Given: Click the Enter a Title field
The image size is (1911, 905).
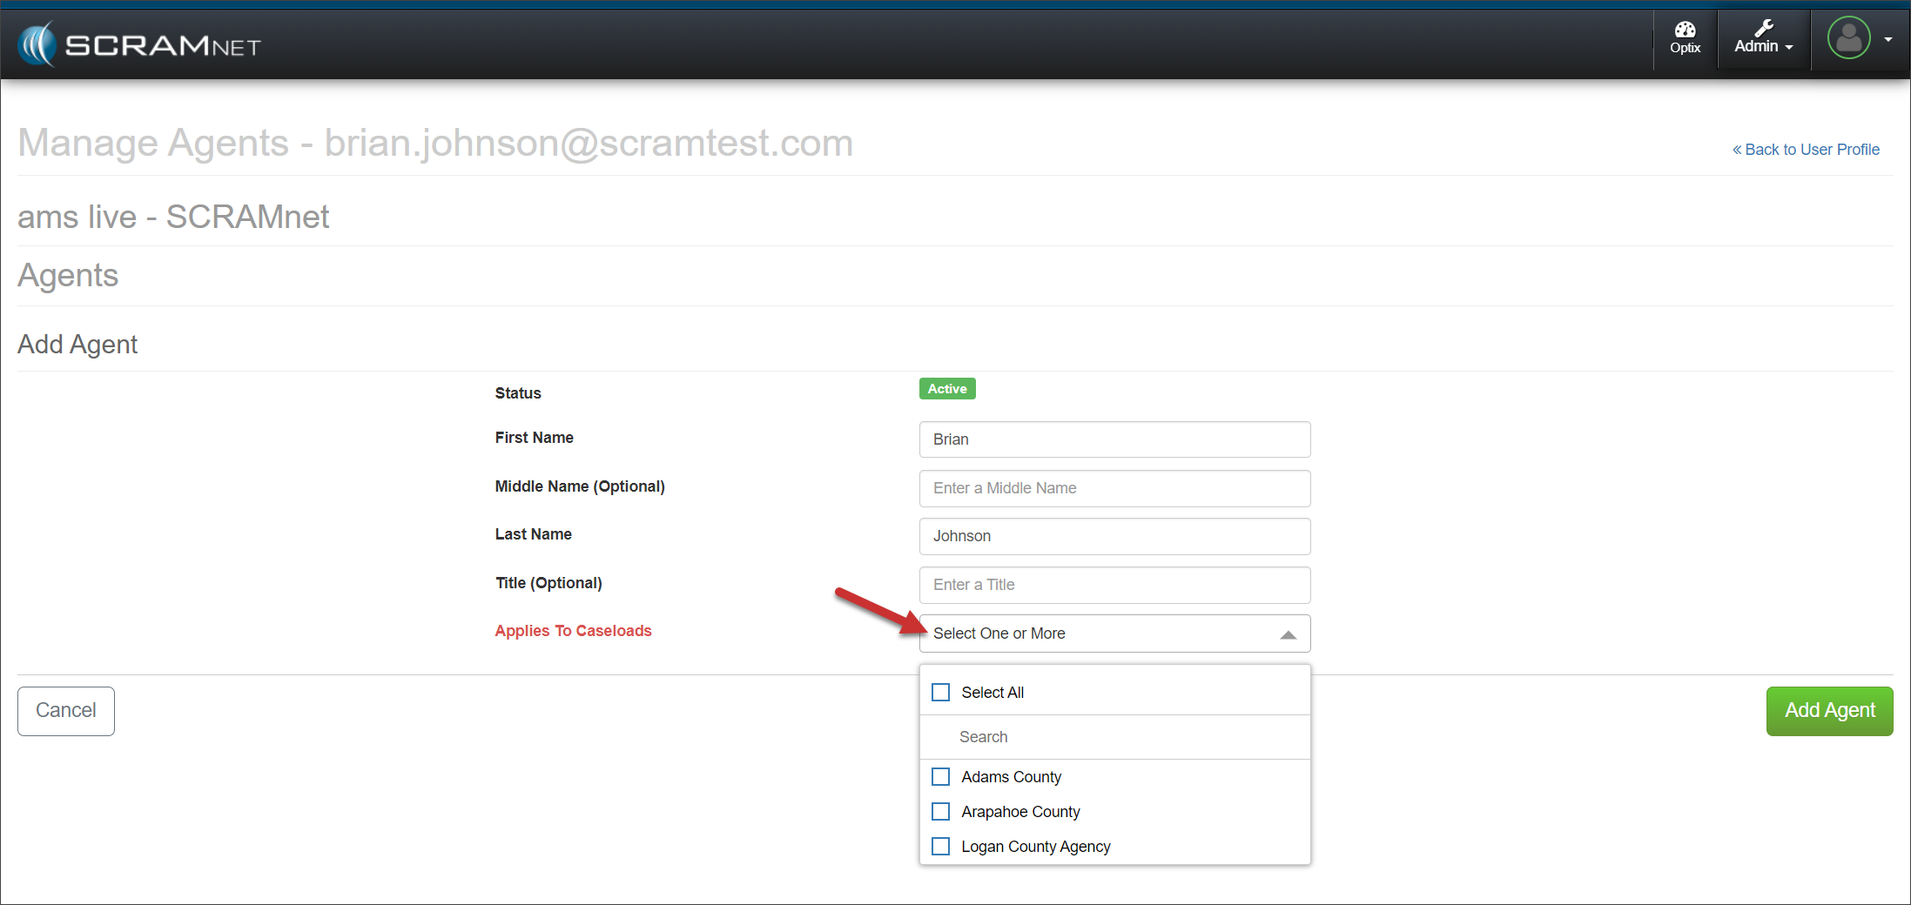Looking at the screenshot, I should coord(1114,585).
